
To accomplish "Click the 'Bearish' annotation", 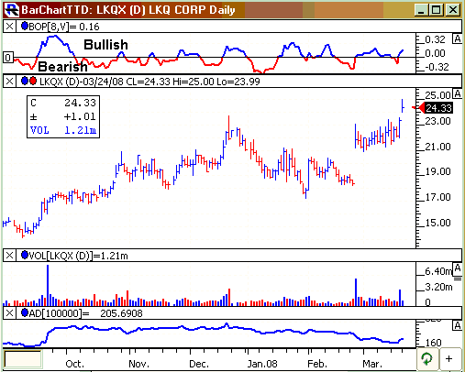I will (x=62, y=66).
